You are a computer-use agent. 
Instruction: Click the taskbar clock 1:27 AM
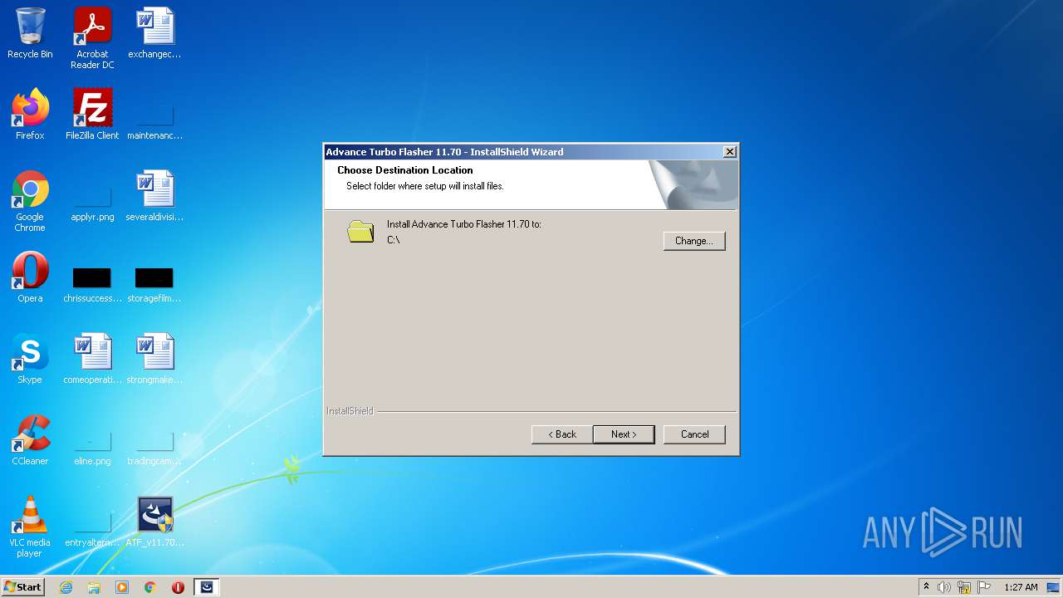(1021, 587)
